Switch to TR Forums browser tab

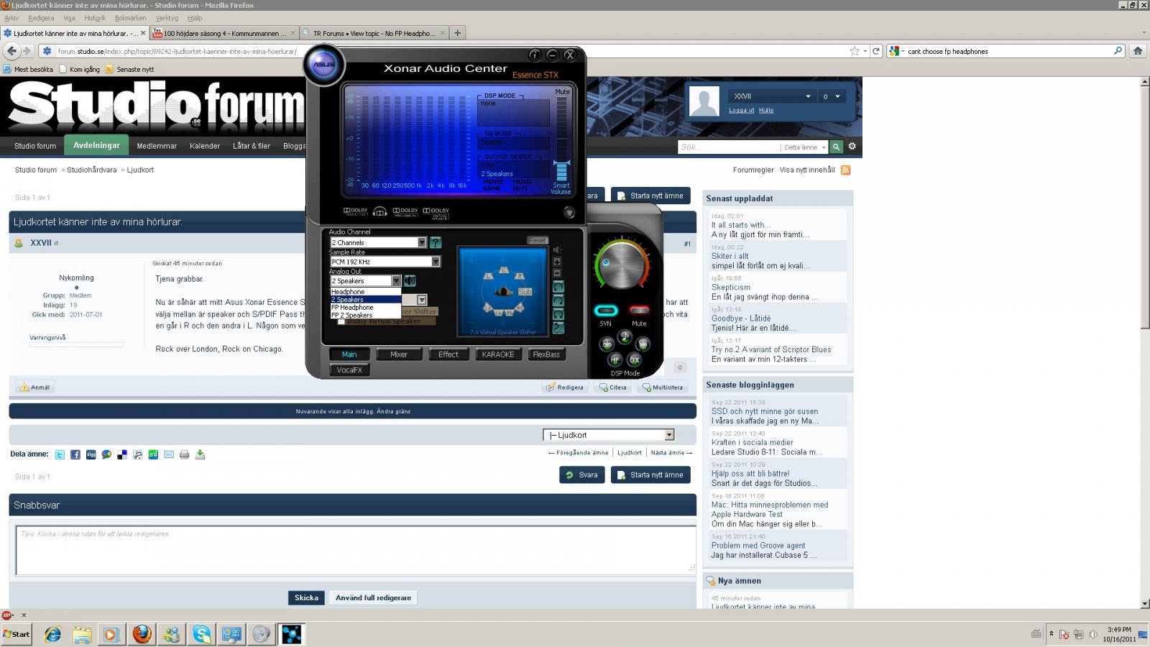pyautogui.click(x=374, y=33)
